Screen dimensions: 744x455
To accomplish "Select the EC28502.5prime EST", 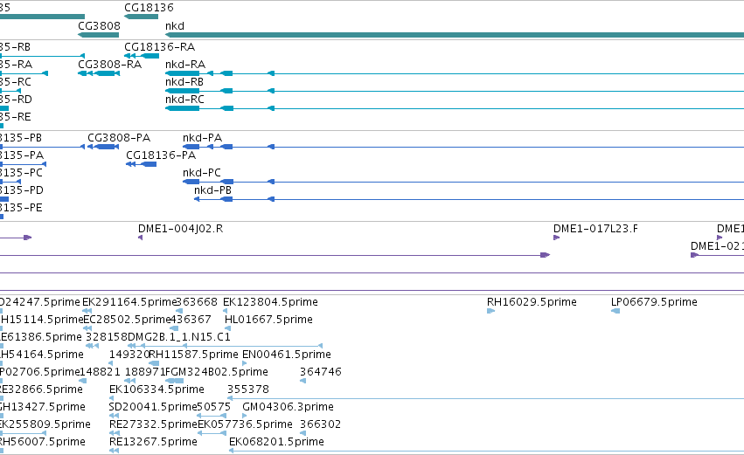I will click(x=127, y=320).
